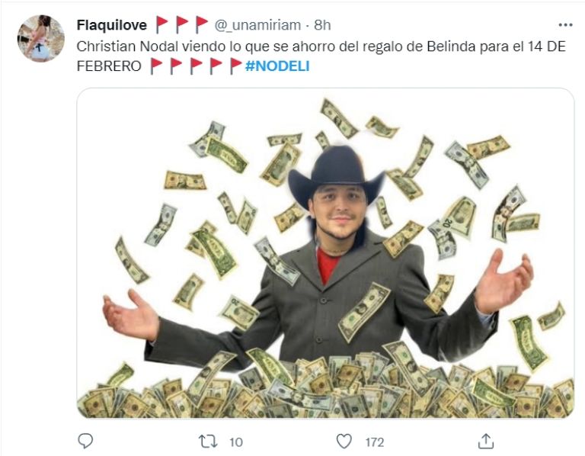Screen dimensions: 585x456
Task: Open the #NODELI hashtag
Action: (277, 66)
